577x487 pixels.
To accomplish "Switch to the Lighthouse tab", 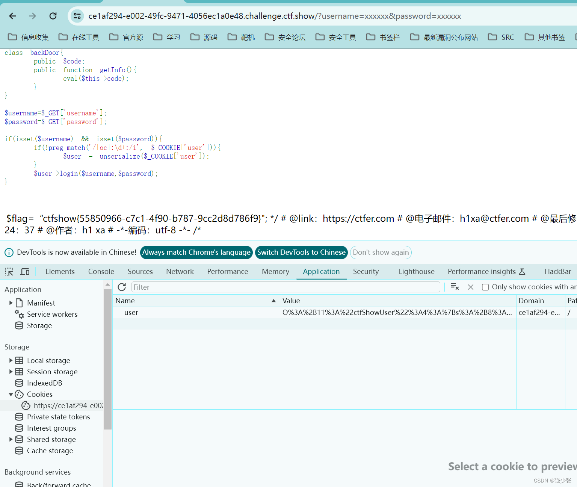I will tap(417, 272).
